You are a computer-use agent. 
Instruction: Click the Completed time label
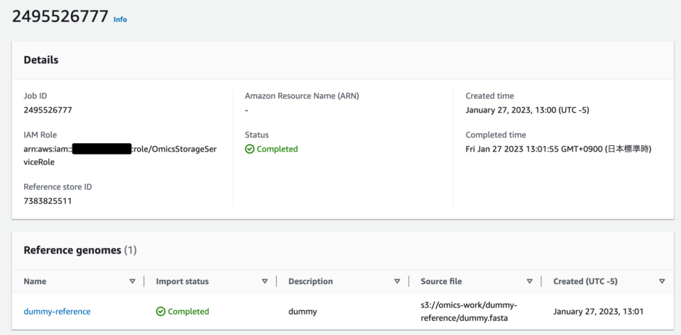click(496, 135)
